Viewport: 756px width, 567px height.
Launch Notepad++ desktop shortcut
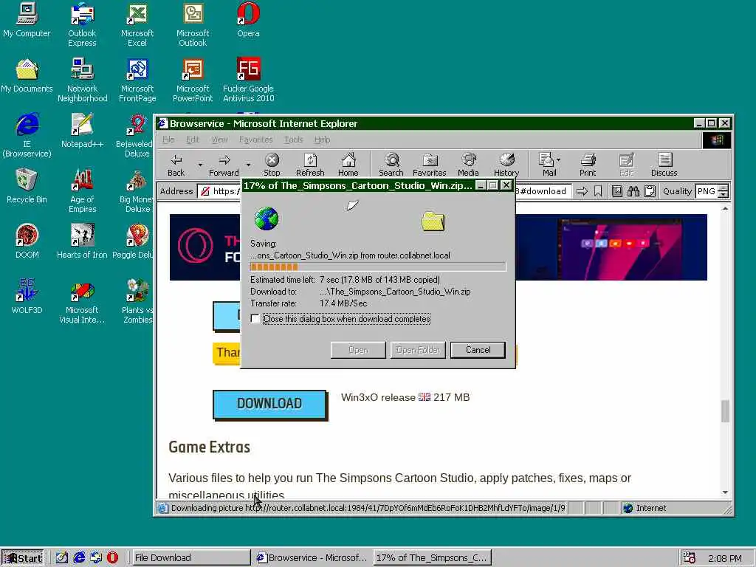tap(82, 131)
